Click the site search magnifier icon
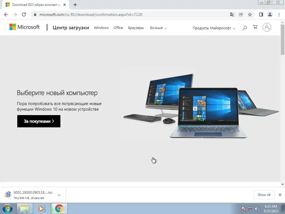The height and width of the screenshot is (214, 285). tap(245, 28)
